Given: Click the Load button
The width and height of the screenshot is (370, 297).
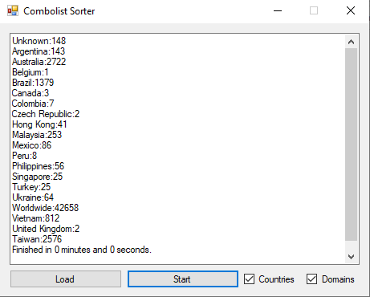Looking at the screenshot, I should click(66, 279).
